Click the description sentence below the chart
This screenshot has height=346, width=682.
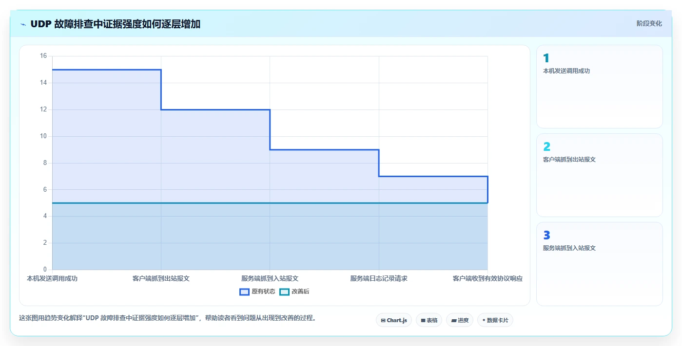[x=168, y=318]
